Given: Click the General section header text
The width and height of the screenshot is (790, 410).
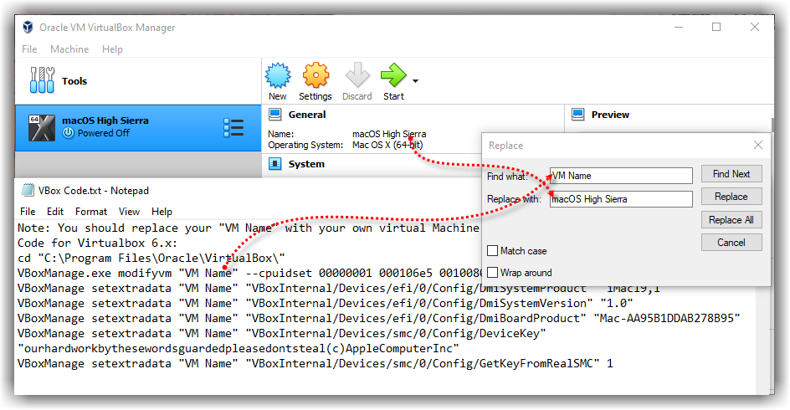Looking at the screenshot, I should (307, 115).
